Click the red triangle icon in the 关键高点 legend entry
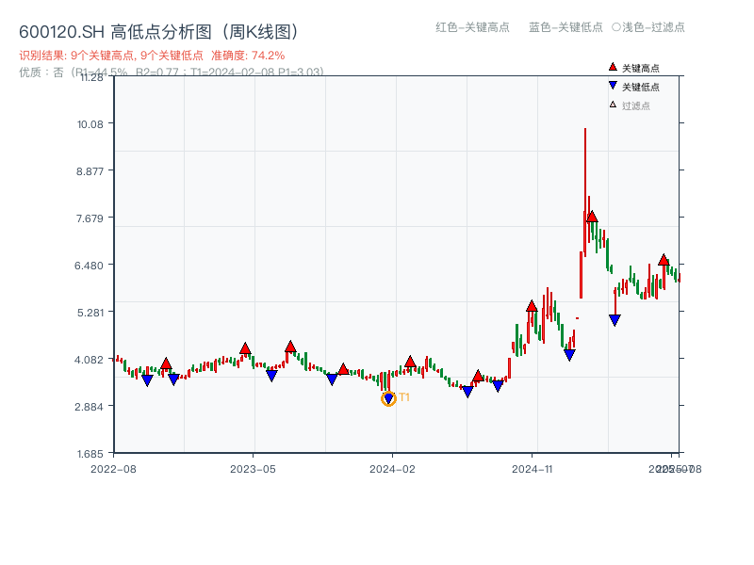The width and height of the screenshot is (754, 565). point(613,67)
